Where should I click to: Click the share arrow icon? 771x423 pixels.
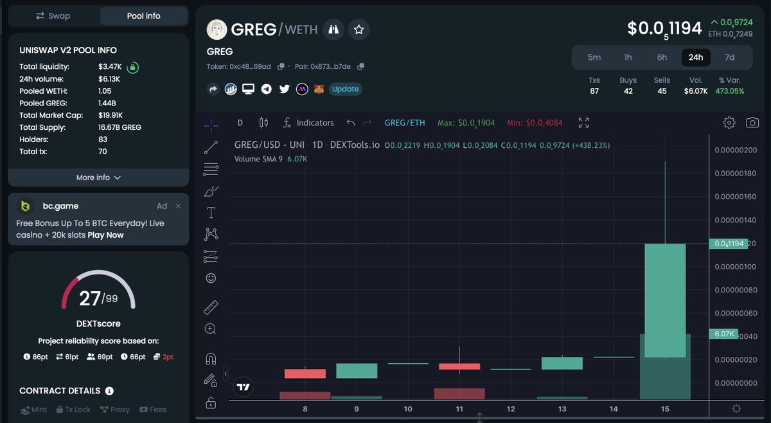(x=213, y=89)
